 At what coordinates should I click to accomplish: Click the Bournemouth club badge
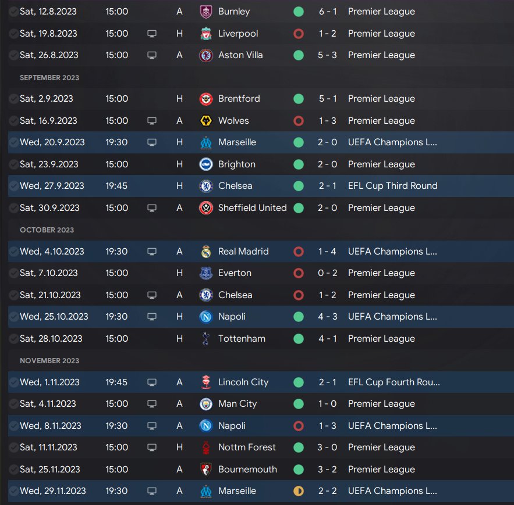pos(206,470)
